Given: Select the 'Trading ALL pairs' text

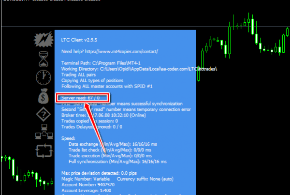Looking at the screenshot, I should click(78, 75).
